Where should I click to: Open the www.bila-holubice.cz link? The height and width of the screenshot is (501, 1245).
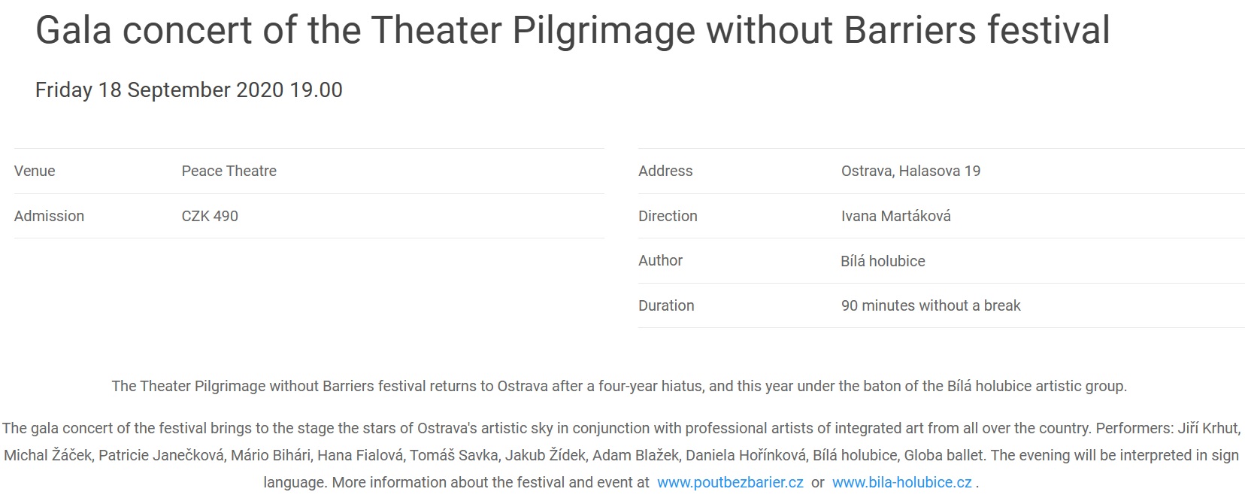tap(901, 482)
